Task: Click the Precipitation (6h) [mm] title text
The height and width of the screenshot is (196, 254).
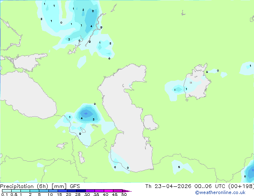Action: 33,186
